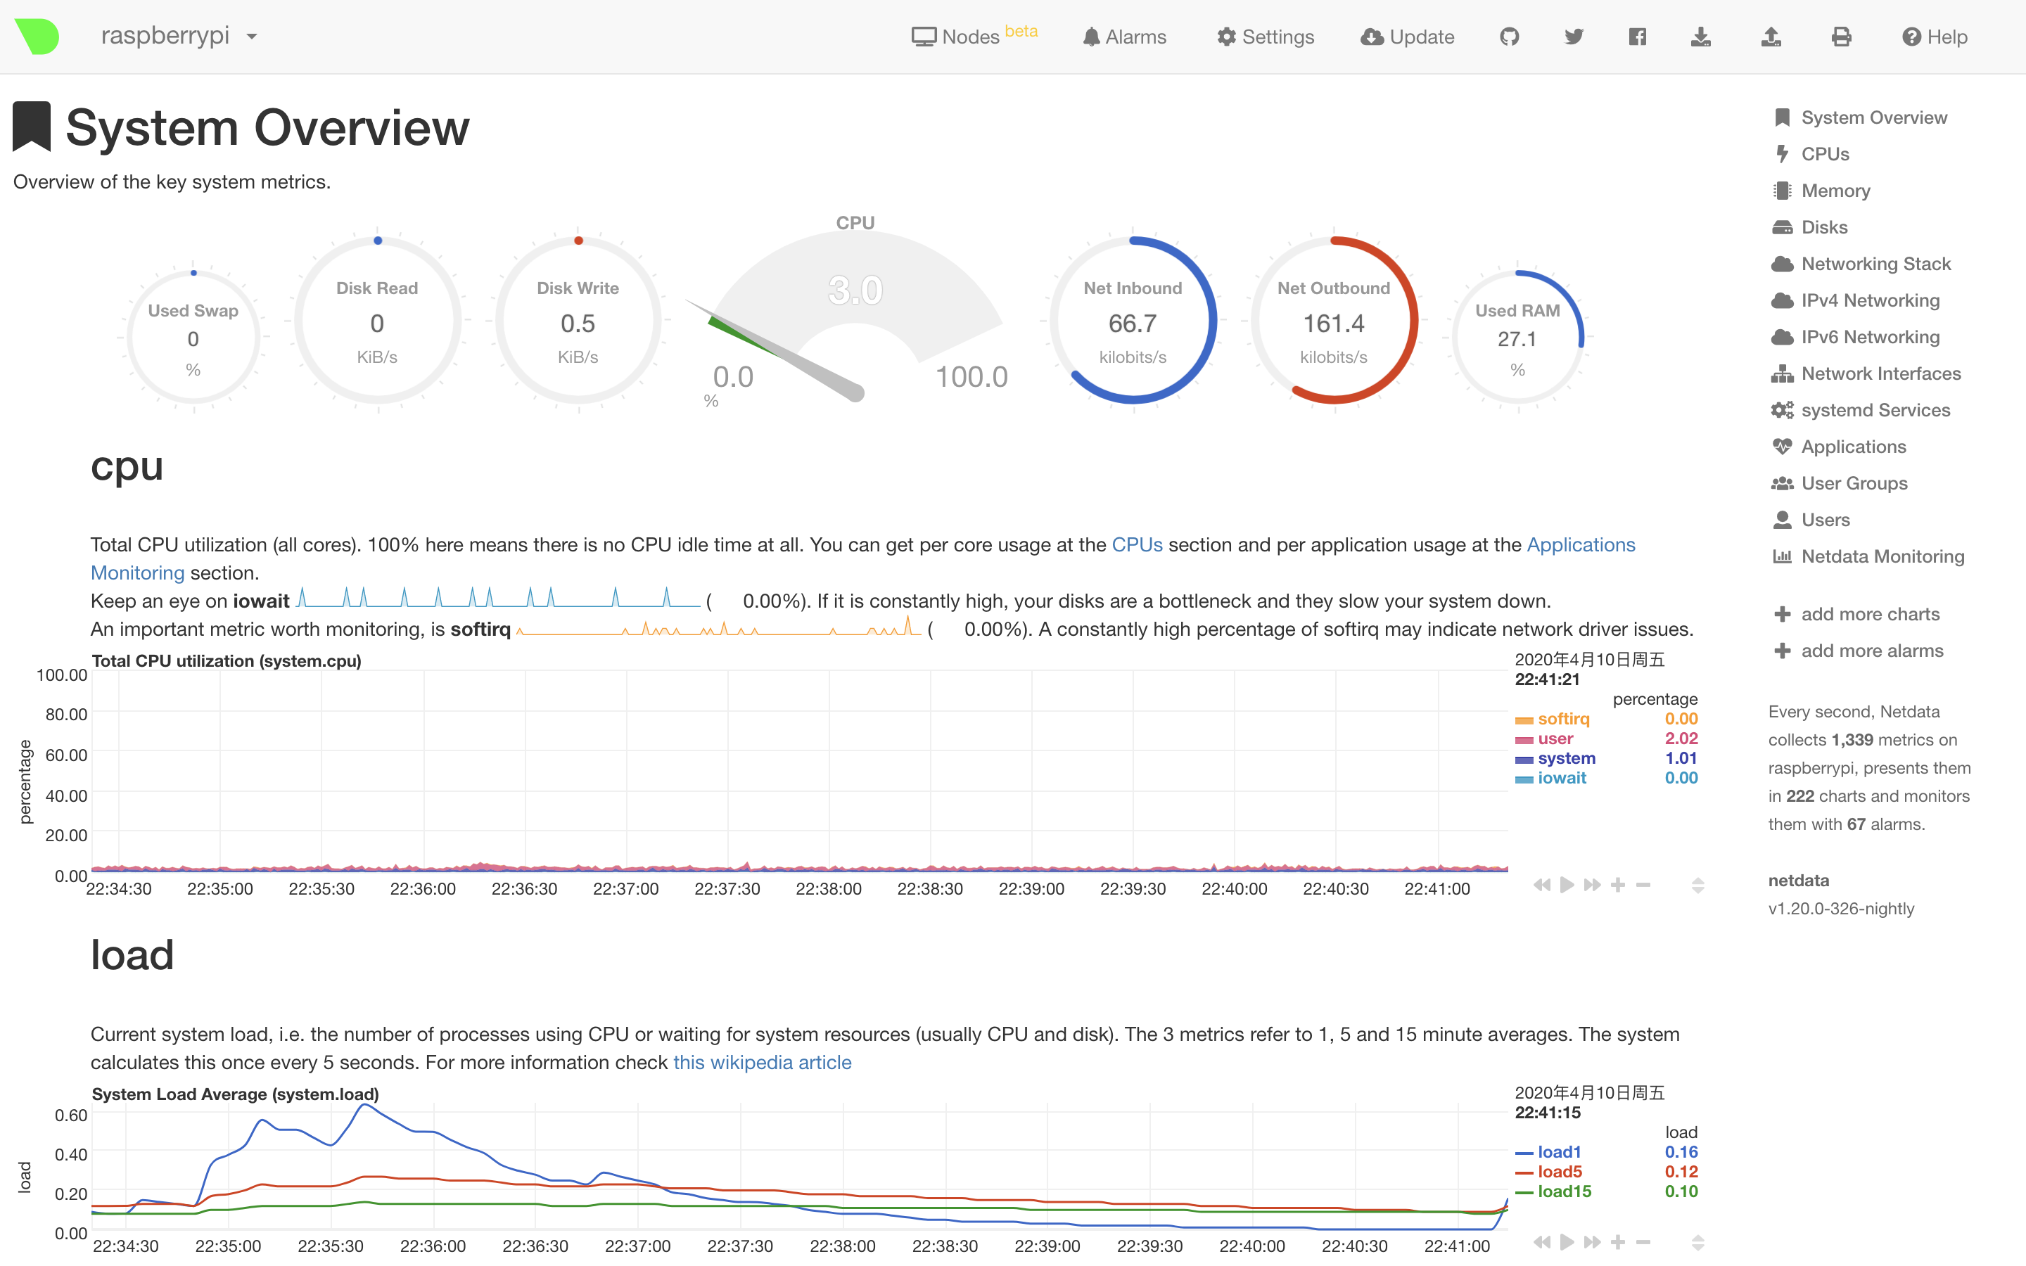2026x1266 pixels.
Task: Toggle load5 dimension in load legend
Action: click(x=1549, y=1172)
